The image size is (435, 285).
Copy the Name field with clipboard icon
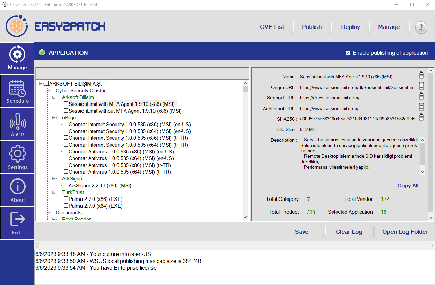click(x=421, y=76)
